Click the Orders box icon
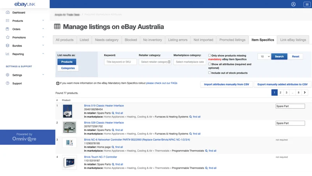Image resolution: width=312 pixels, height=176 pixels. 7,29
